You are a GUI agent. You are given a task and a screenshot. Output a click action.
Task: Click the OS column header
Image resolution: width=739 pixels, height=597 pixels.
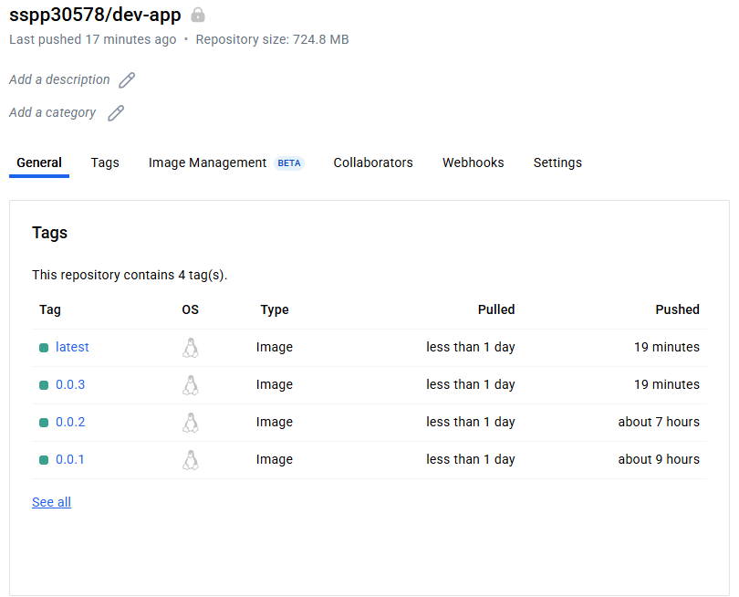coord(191,309)
